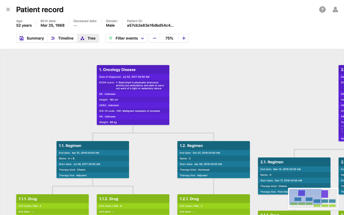Select the 1.1. Regimen node header
The width and height of the screenshot is (344, 215).
coord(93,146)
